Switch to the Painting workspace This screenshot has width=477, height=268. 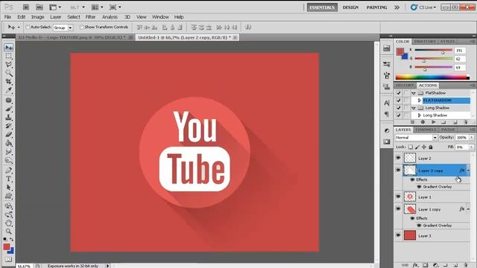pos(376,7)
